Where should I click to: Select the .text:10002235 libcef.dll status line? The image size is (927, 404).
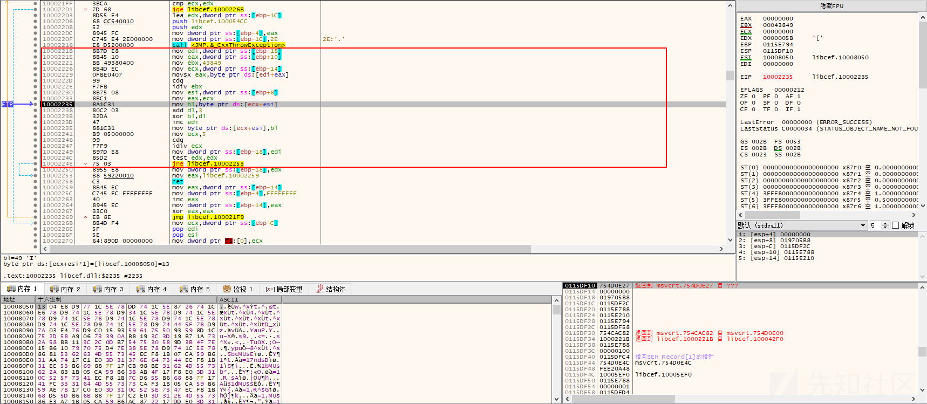click(72, 276)
